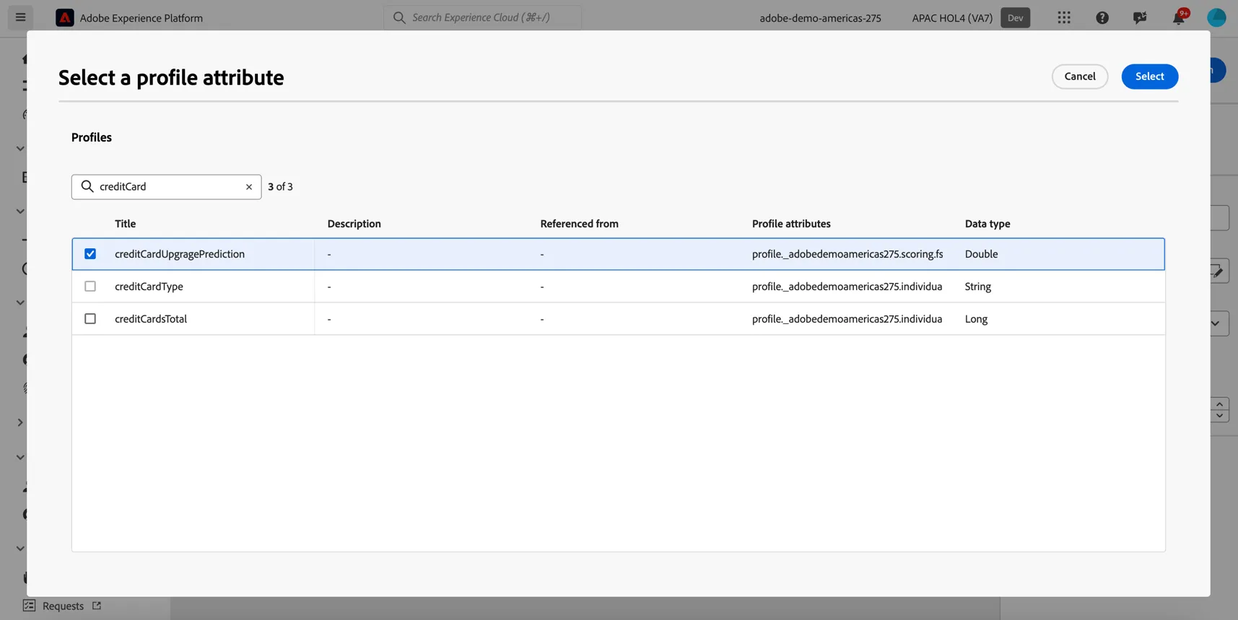
Task: Open the help question mark icon
Action: click(1102, 18)
